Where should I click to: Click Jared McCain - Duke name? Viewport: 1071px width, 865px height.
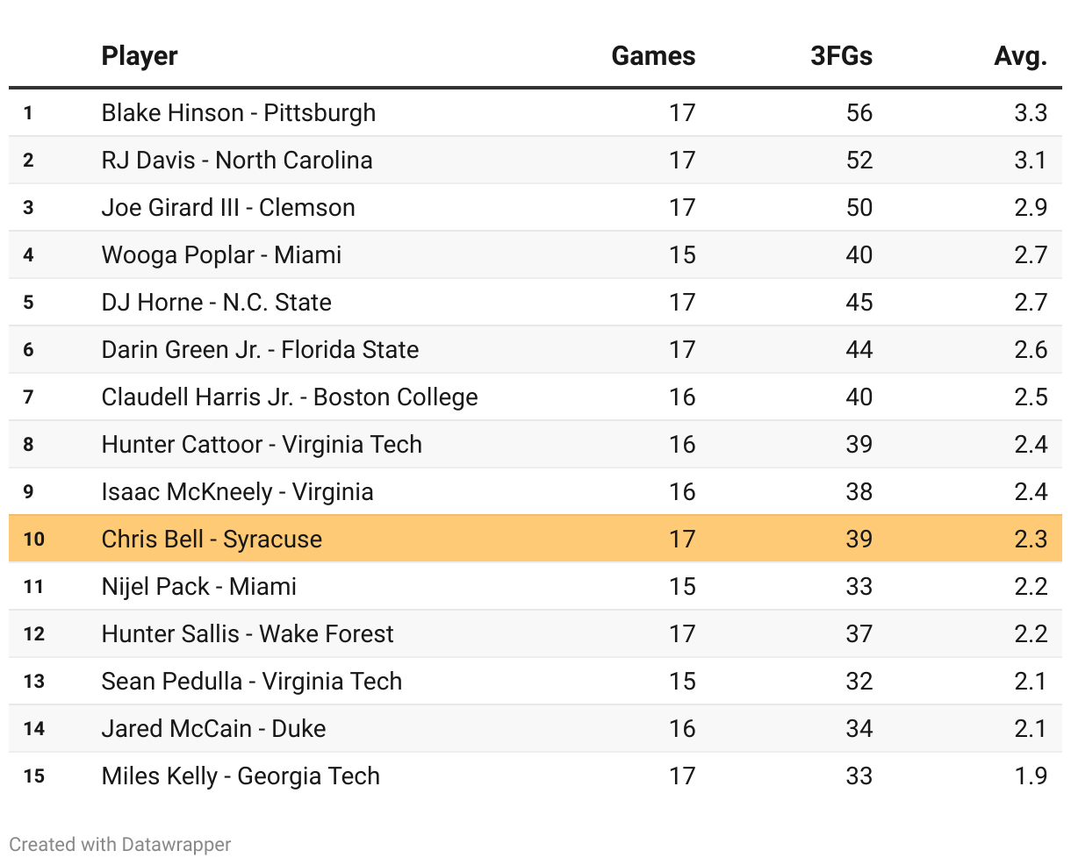pyautogui.click(x=213, y=729)
